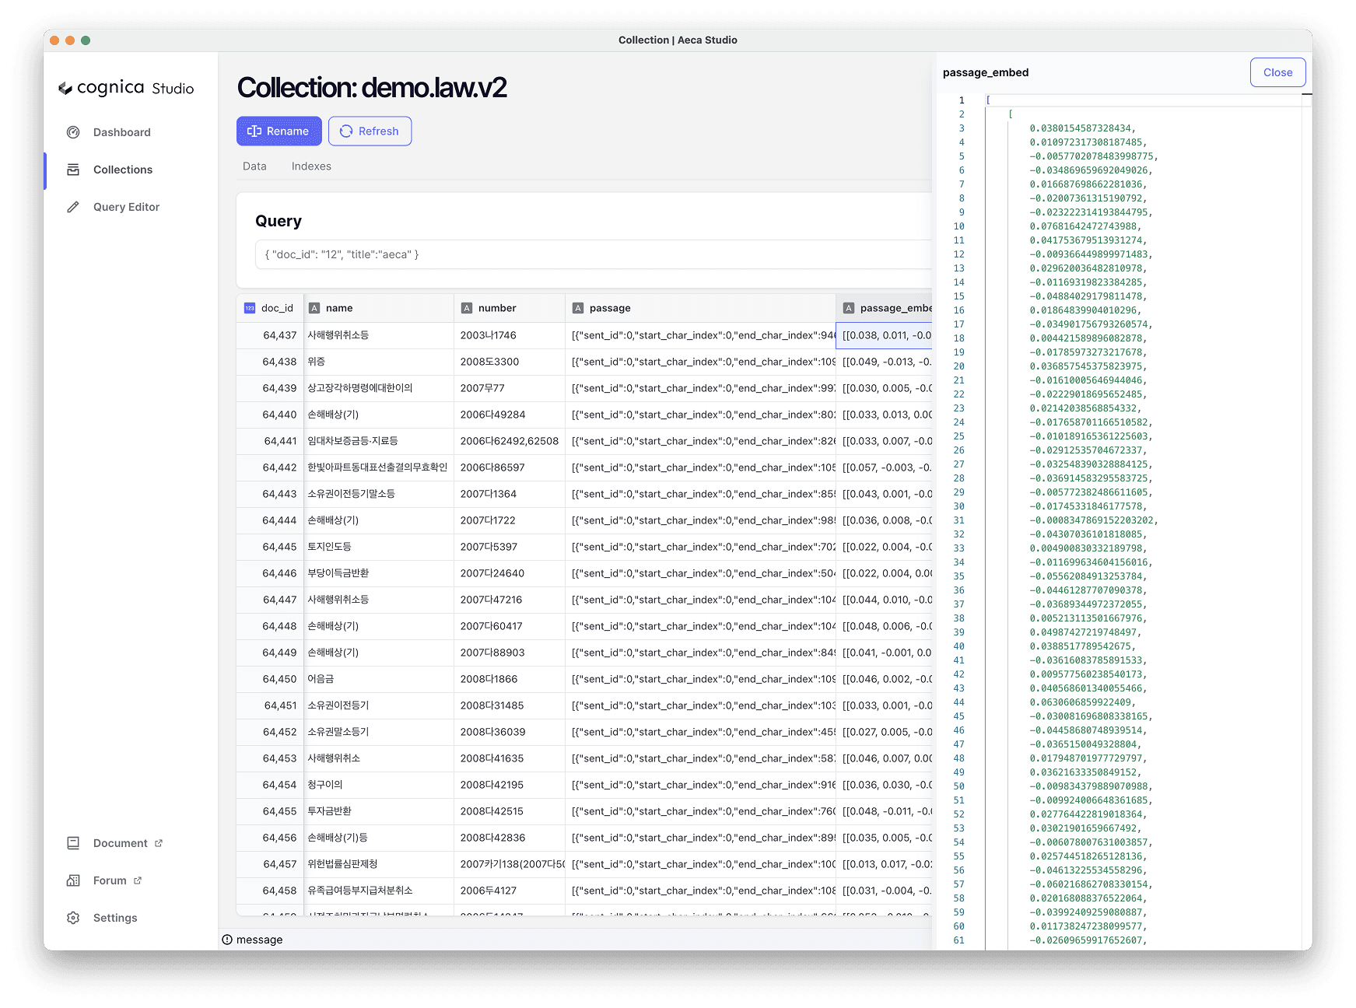The height and width of the screenshot is (1008, 1356).
Task: Focus the Query input field
Action: (x=591, y=254)
